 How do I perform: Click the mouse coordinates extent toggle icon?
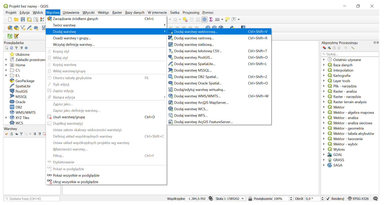[211, 199]
